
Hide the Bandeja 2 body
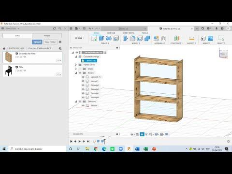83,85
